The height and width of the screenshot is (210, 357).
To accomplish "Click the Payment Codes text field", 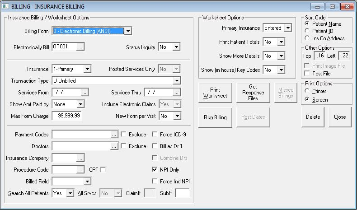I will pyautogui.click(x=81, y=135).
